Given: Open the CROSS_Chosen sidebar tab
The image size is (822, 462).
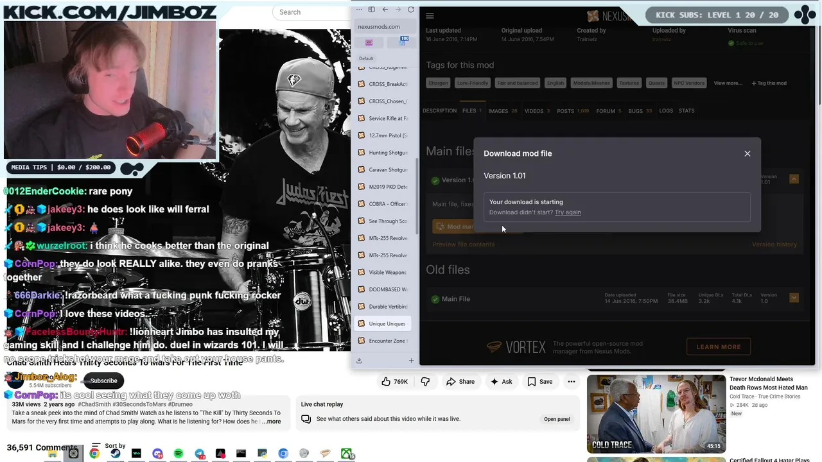Looking at the screenshot, I should click(x=384, y=101).
